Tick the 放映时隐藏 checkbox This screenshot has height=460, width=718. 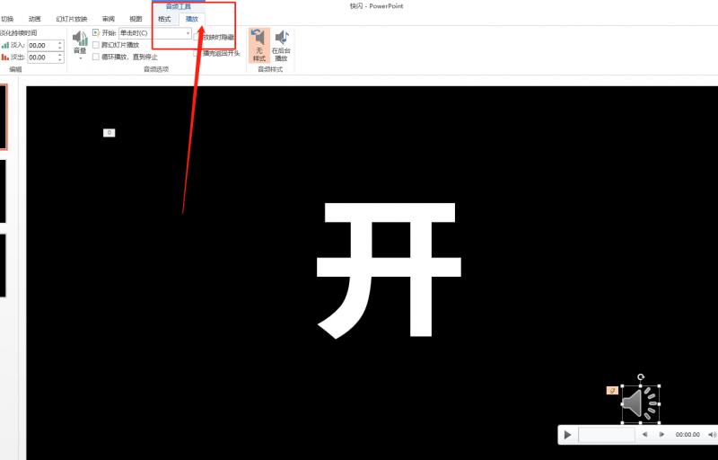(197, 37)
